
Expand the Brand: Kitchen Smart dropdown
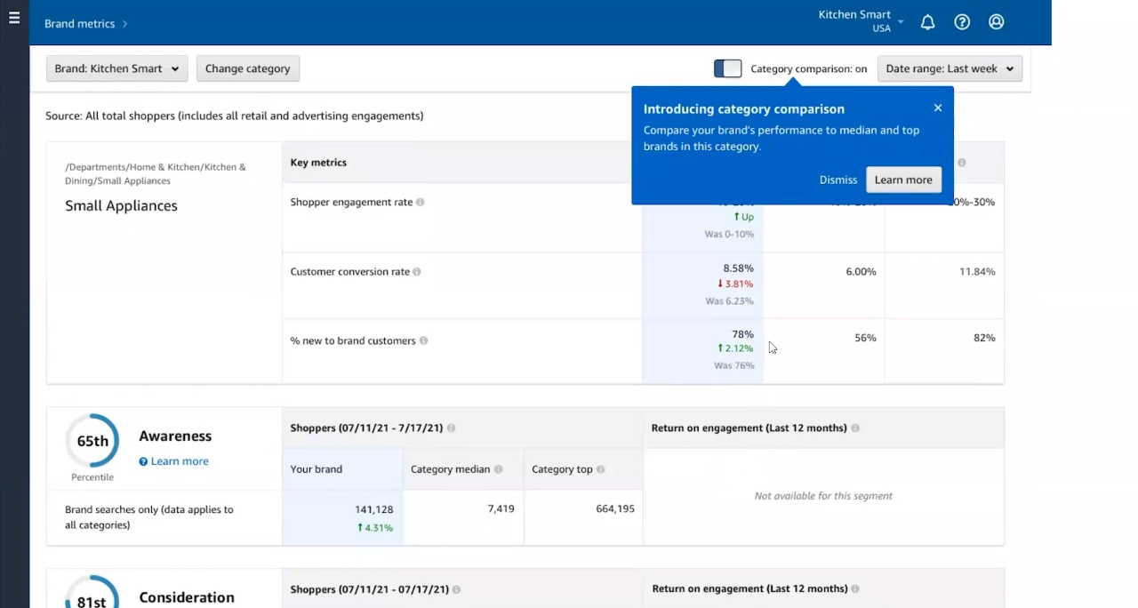(x=116, y=68)
